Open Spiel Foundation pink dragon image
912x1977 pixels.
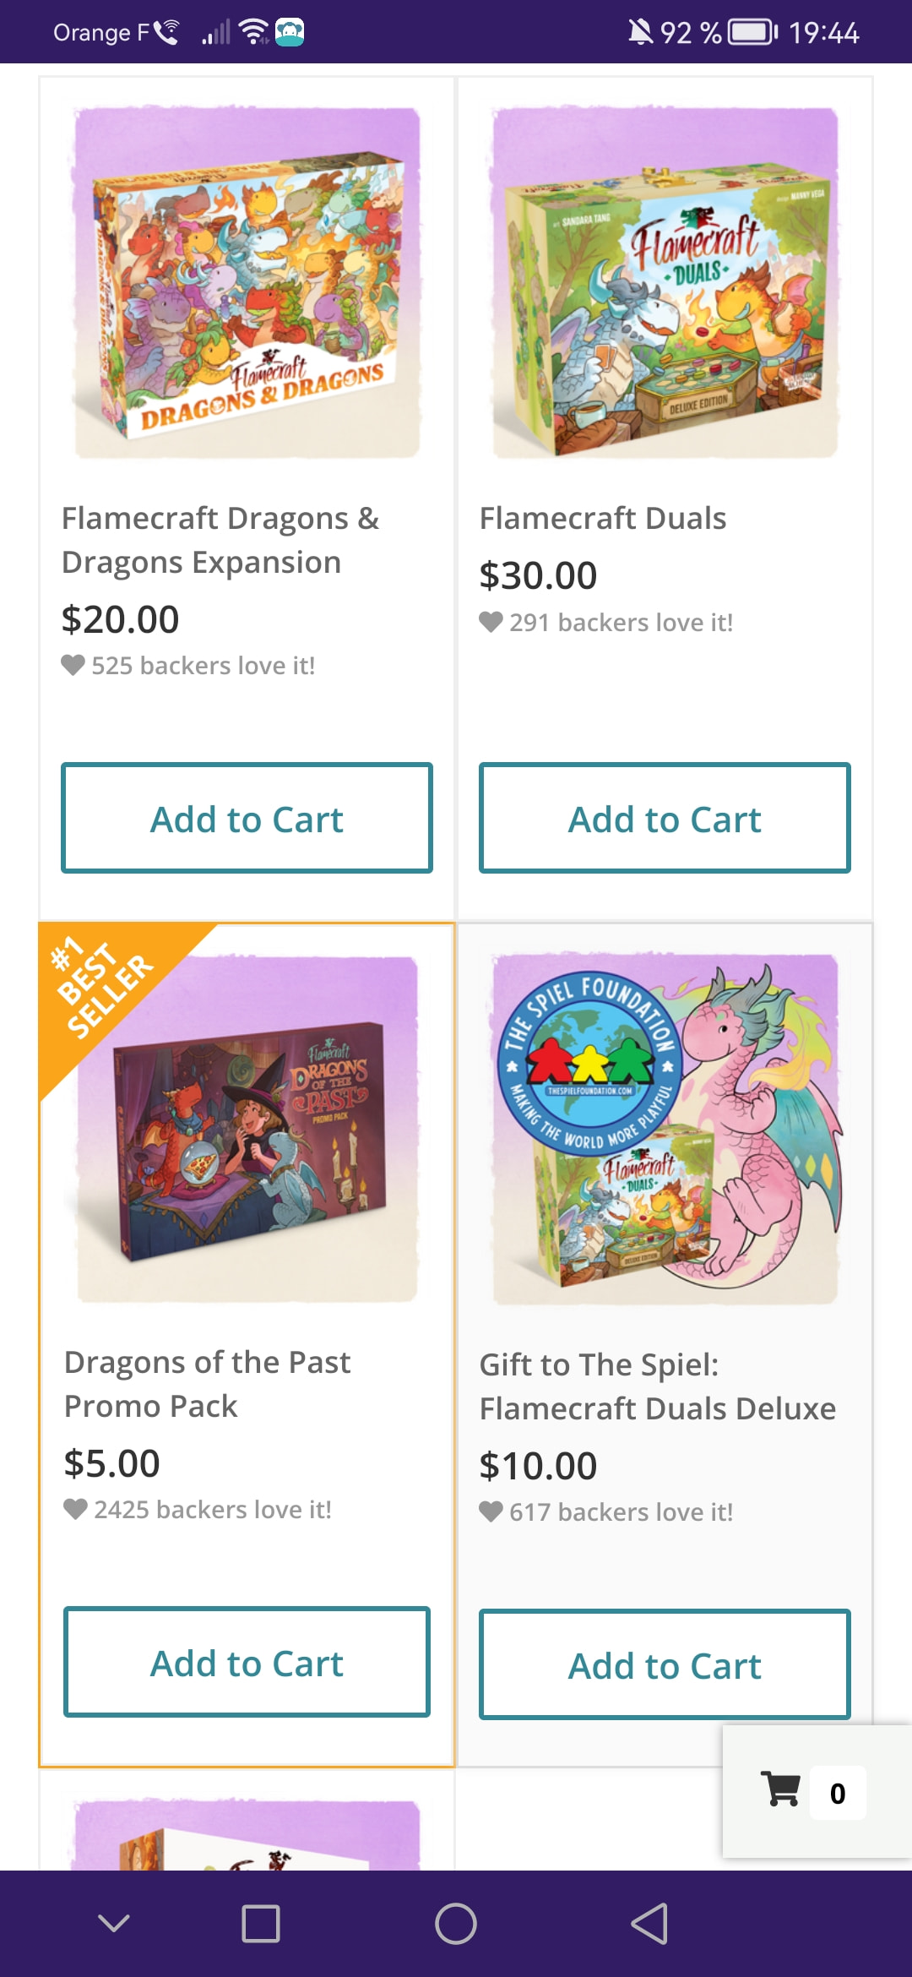pos(665,1130)
